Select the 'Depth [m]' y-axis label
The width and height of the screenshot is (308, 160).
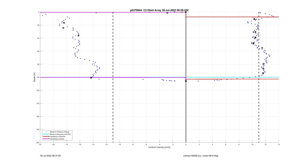[34, 77]
